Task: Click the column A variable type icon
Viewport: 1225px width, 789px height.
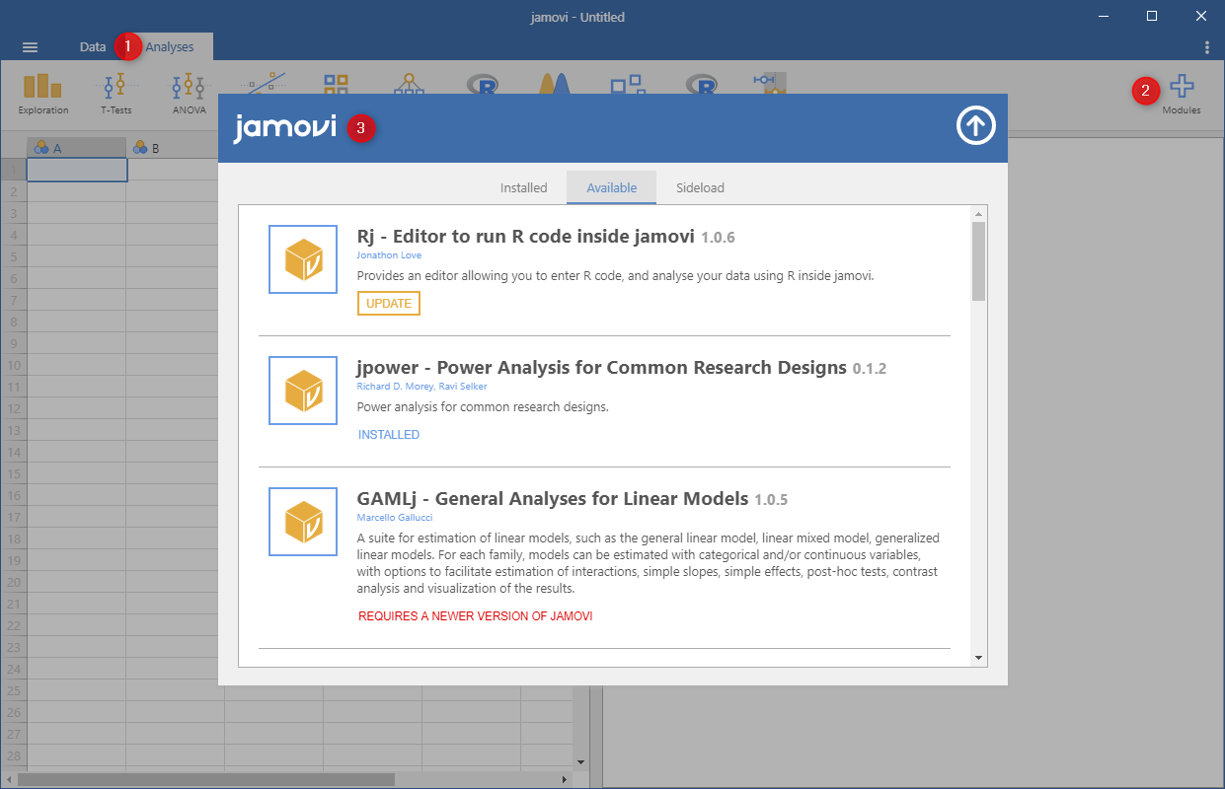Action: pos(41,148)
